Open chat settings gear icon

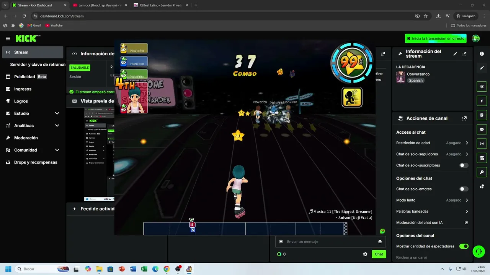point(365,254)
